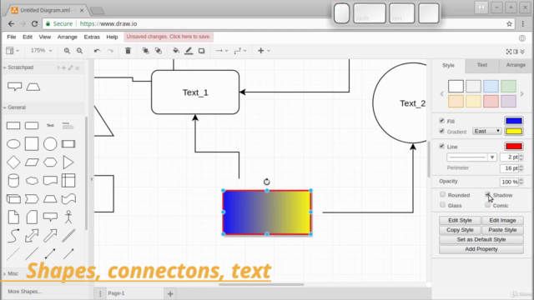The height and width of the screenshot is (300, 534).
Task: Open the view panels dropdown
Action: pyautogui.click(x=13, y=51)
